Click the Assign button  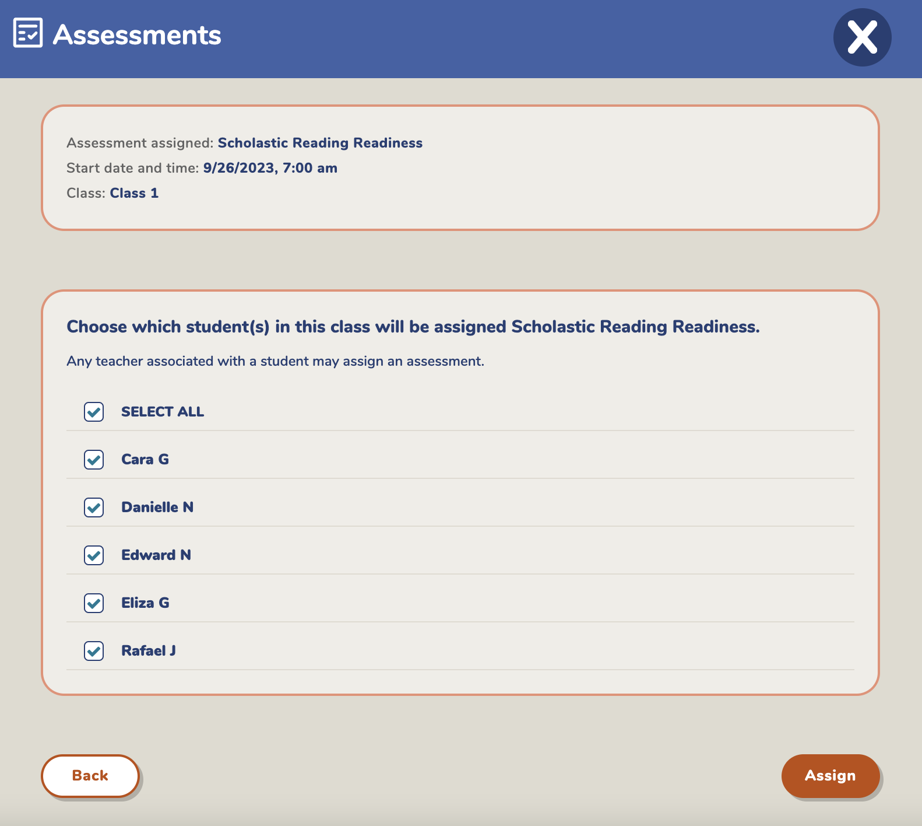pos(830,776)
